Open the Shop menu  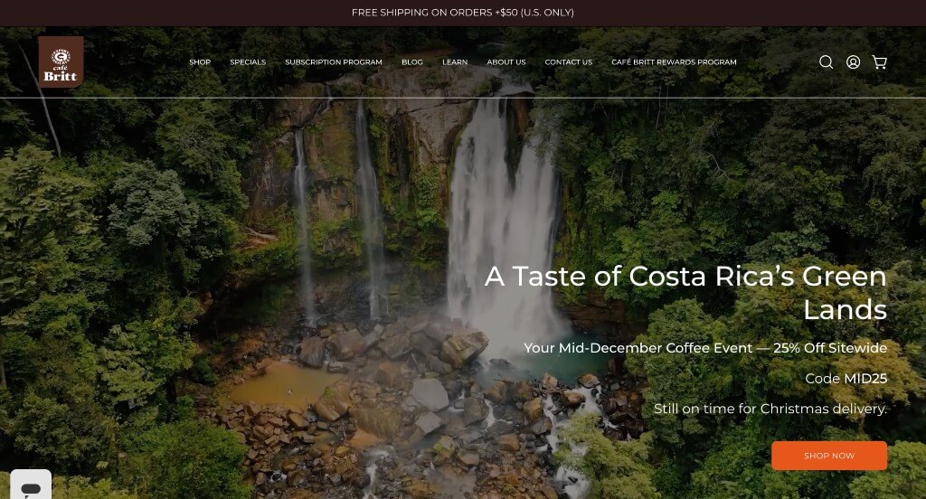[200, 62]
